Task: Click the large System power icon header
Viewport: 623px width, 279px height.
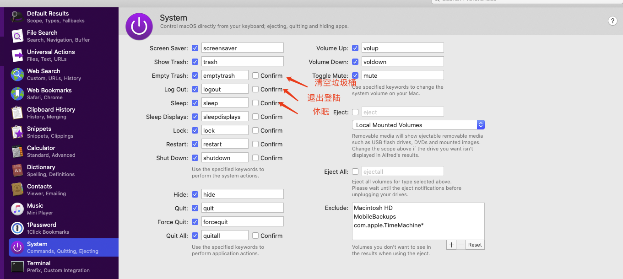Action: coord(139,27)
